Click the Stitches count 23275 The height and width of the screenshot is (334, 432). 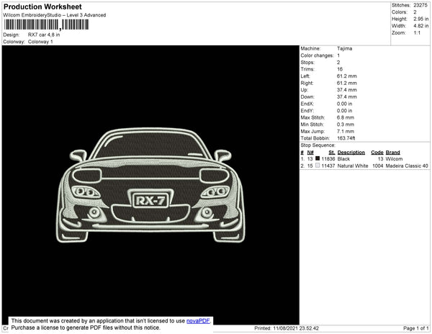click(420, 5)
